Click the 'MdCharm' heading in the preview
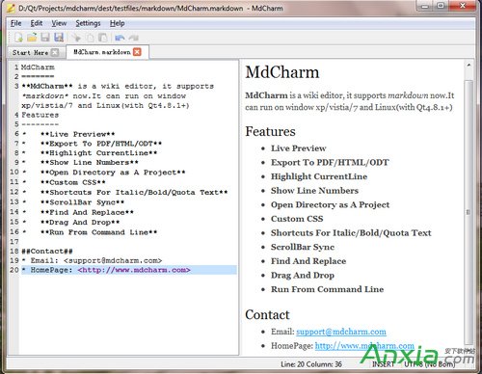This screenshot has width=482, height=374. (282, 72)
